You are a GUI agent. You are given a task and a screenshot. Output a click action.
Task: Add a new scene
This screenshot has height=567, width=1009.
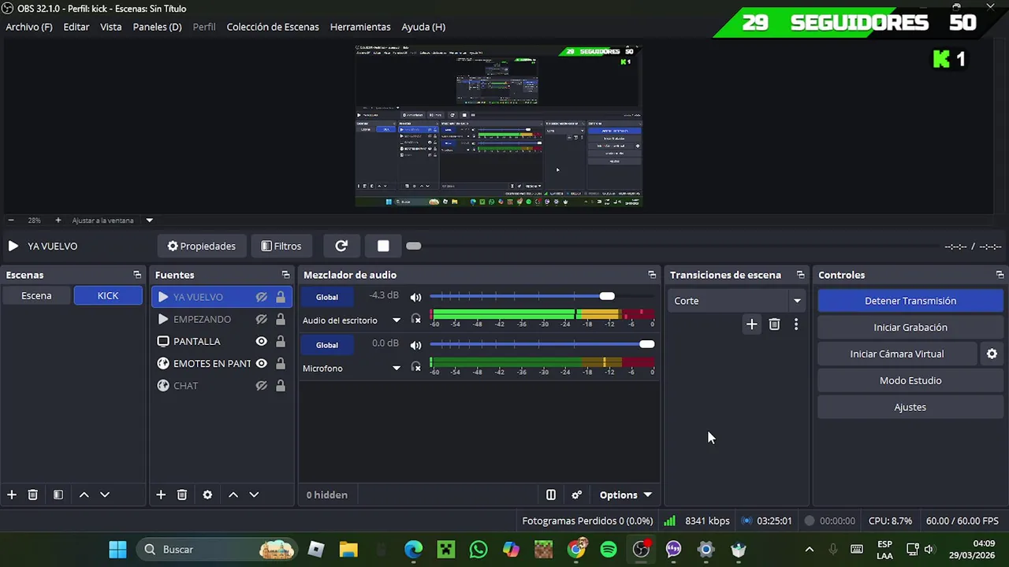(12, 495)
